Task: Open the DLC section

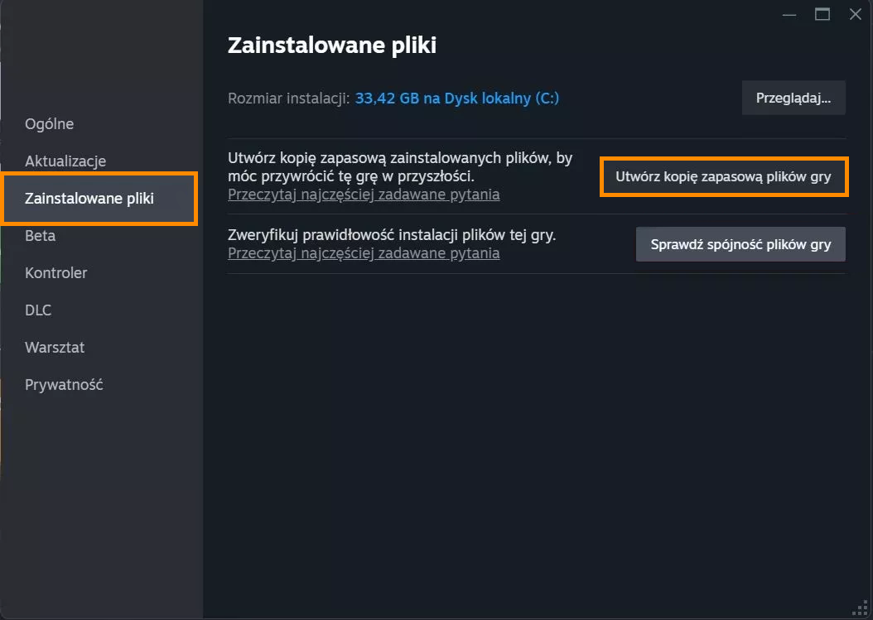Action: 38,310
